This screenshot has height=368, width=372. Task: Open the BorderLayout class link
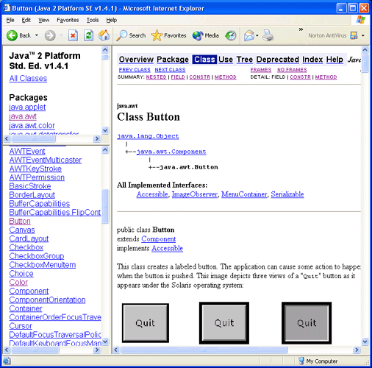[x=32, y=195]
